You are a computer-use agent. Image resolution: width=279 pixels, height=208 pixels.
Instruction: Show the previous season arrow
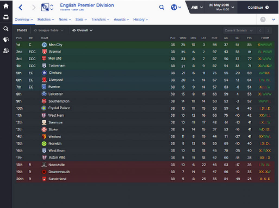[x=260, y=31]
